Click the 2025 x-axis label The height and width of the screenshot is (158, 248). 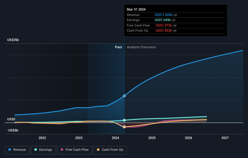coord(152,138)
